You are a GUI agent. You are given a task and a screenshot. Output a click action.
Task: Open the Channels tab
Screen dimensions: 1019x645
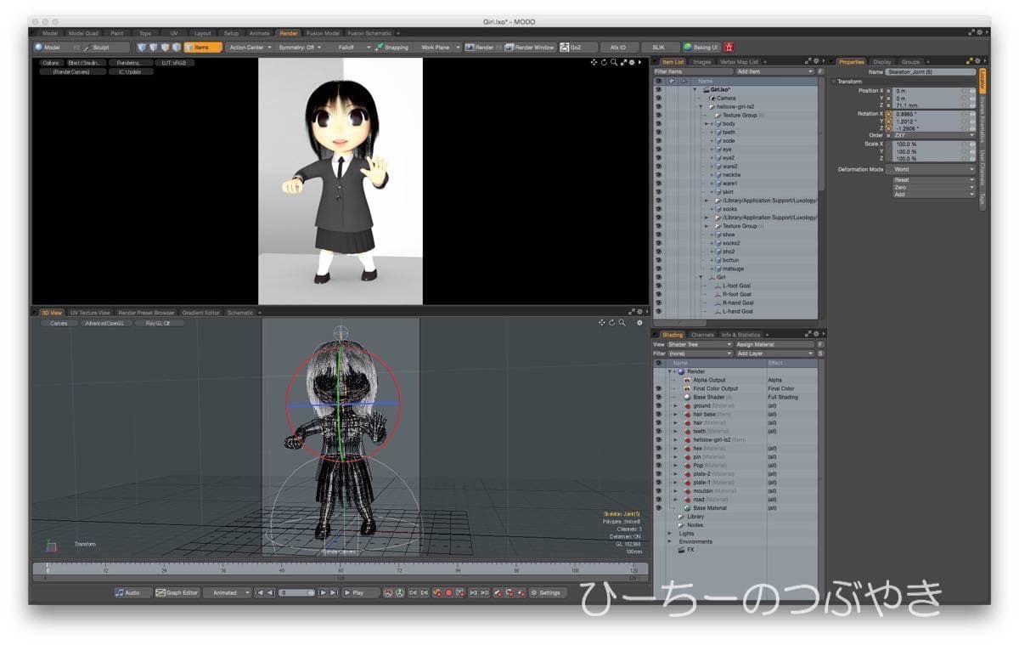[702, 335]
